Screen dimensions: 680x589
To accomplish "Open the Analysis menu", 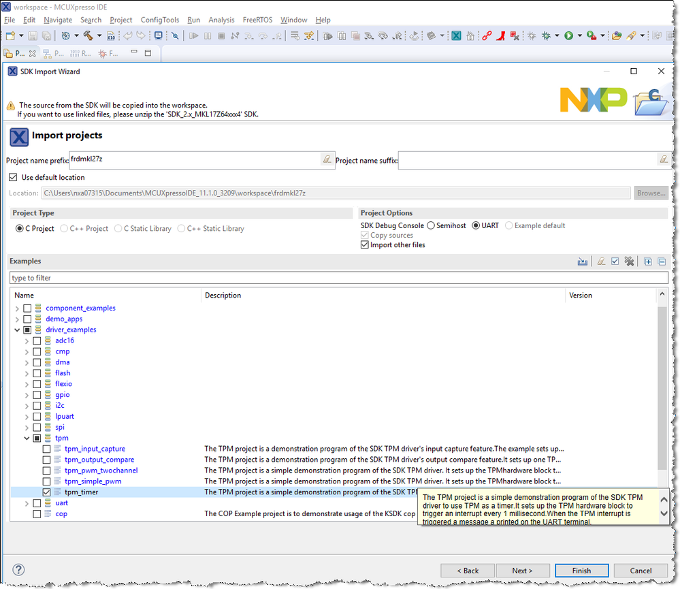I will click(x=221, y=20).
